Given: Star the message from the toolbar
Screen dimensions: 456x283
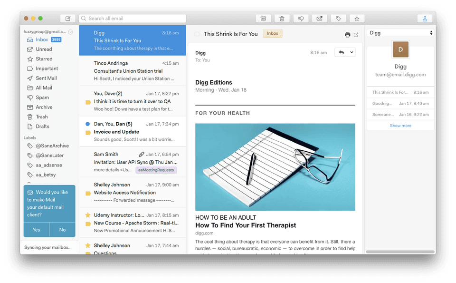Looking at the screenshot, I should 357,18.
